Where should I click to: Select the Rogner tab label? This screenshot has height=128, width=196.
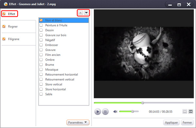[x=13, y=26]
